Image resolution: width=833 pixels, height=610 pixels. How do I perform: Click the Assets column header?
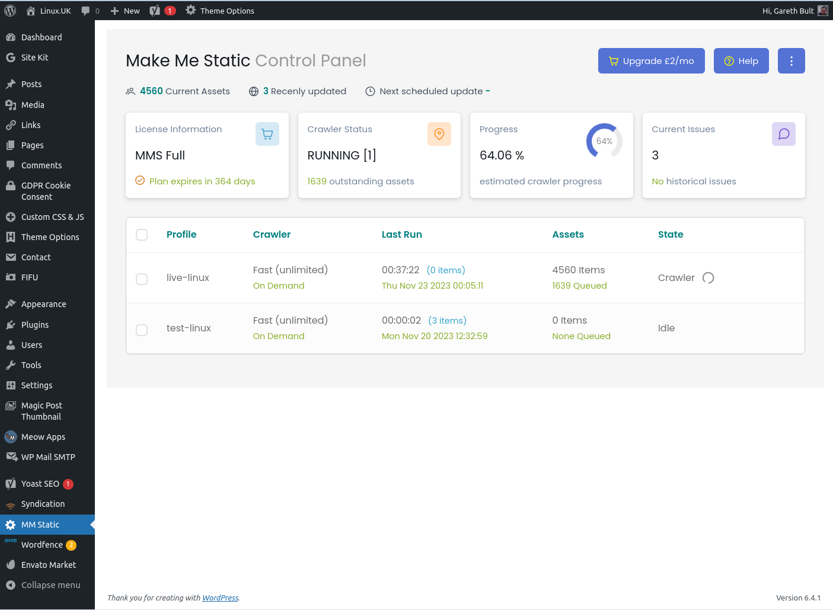tap(568, 235)
